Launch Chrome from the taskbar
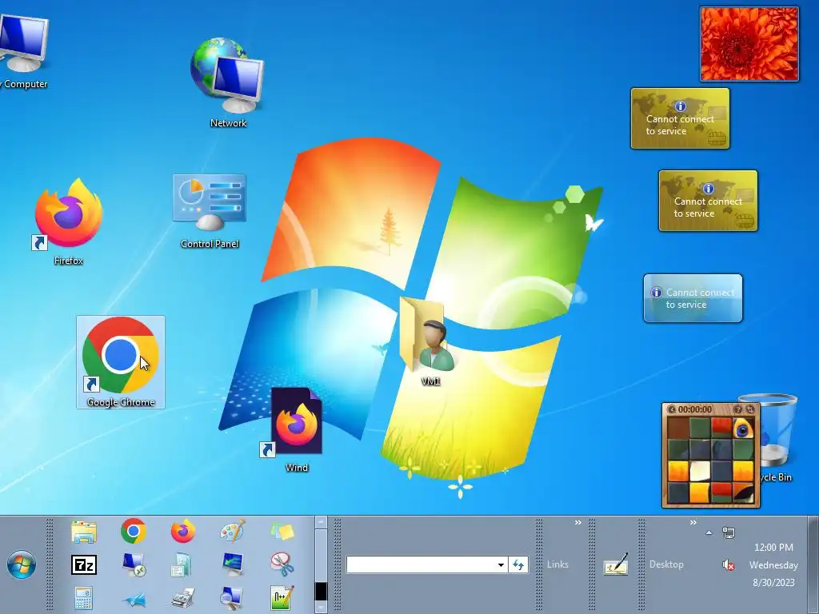Screen dimensions: 819x614 [134, 532]
